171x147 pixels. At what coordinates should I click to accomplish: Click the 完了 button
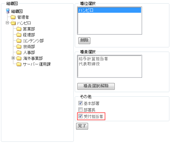tap(82, 126)
